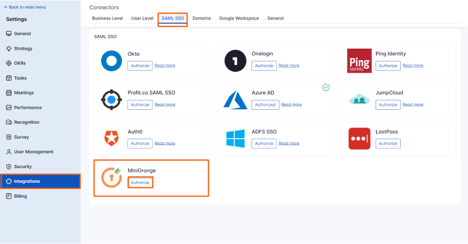Click the OKRs target icon
Viewport: 468px width, 244px height.
tap(9, 63)
